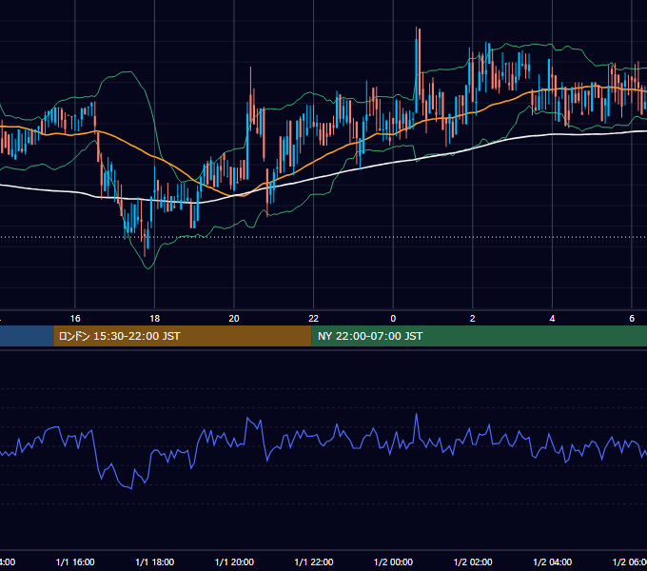The image size is (647, 571).
Task: Click the upper time axis label 22
Action: (314, 319)
